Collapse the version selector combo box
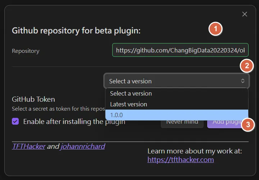This screenshot has height=180, width=259. pos(176,81)
